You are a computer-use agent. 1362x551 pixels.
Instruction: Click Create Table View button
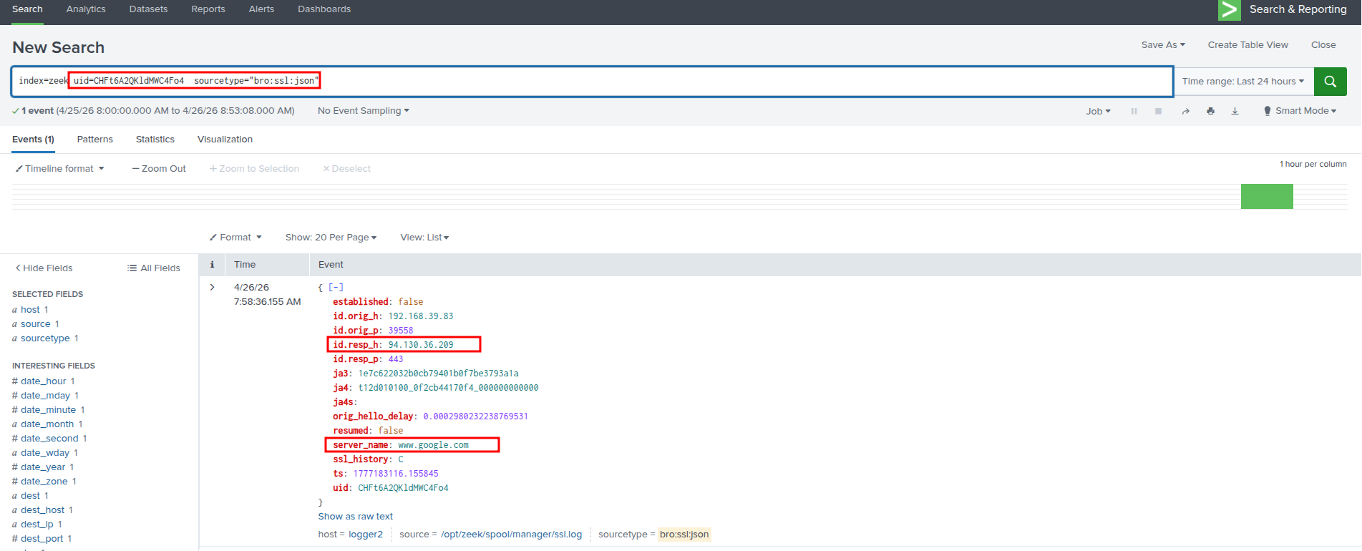click(x=1248, y=45)
